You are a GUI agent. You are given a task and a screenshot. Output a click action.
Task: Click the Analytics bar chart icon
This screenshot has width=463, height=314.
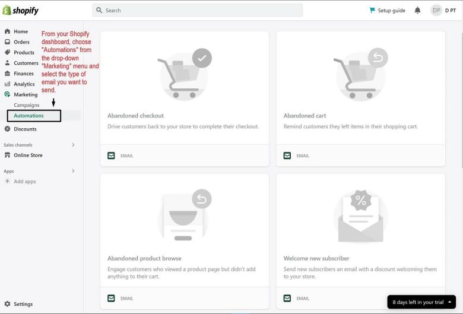pyautogui.click(x=7, y=84)
